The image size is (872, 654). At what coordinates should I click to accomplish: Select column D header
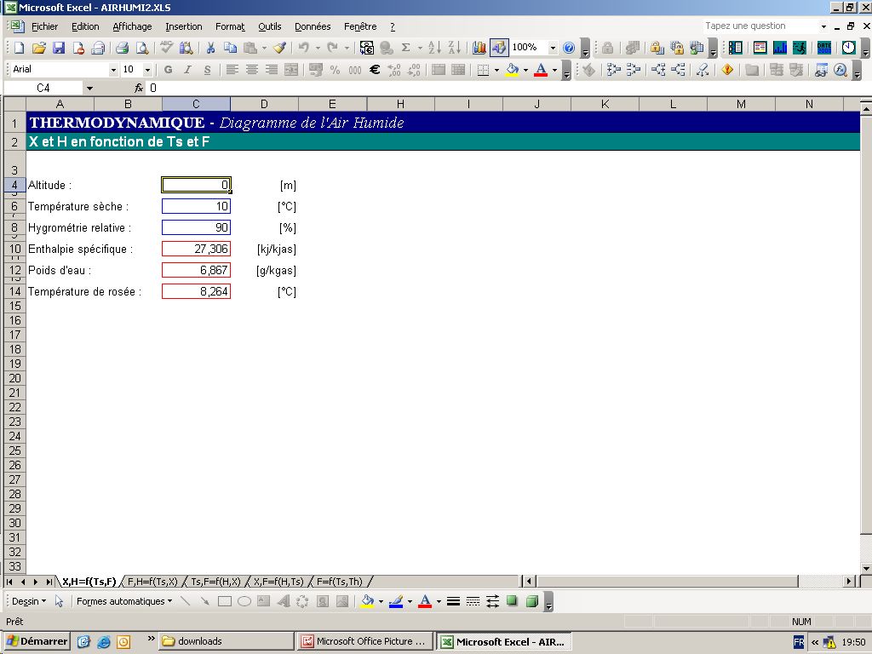coord(264,104)
